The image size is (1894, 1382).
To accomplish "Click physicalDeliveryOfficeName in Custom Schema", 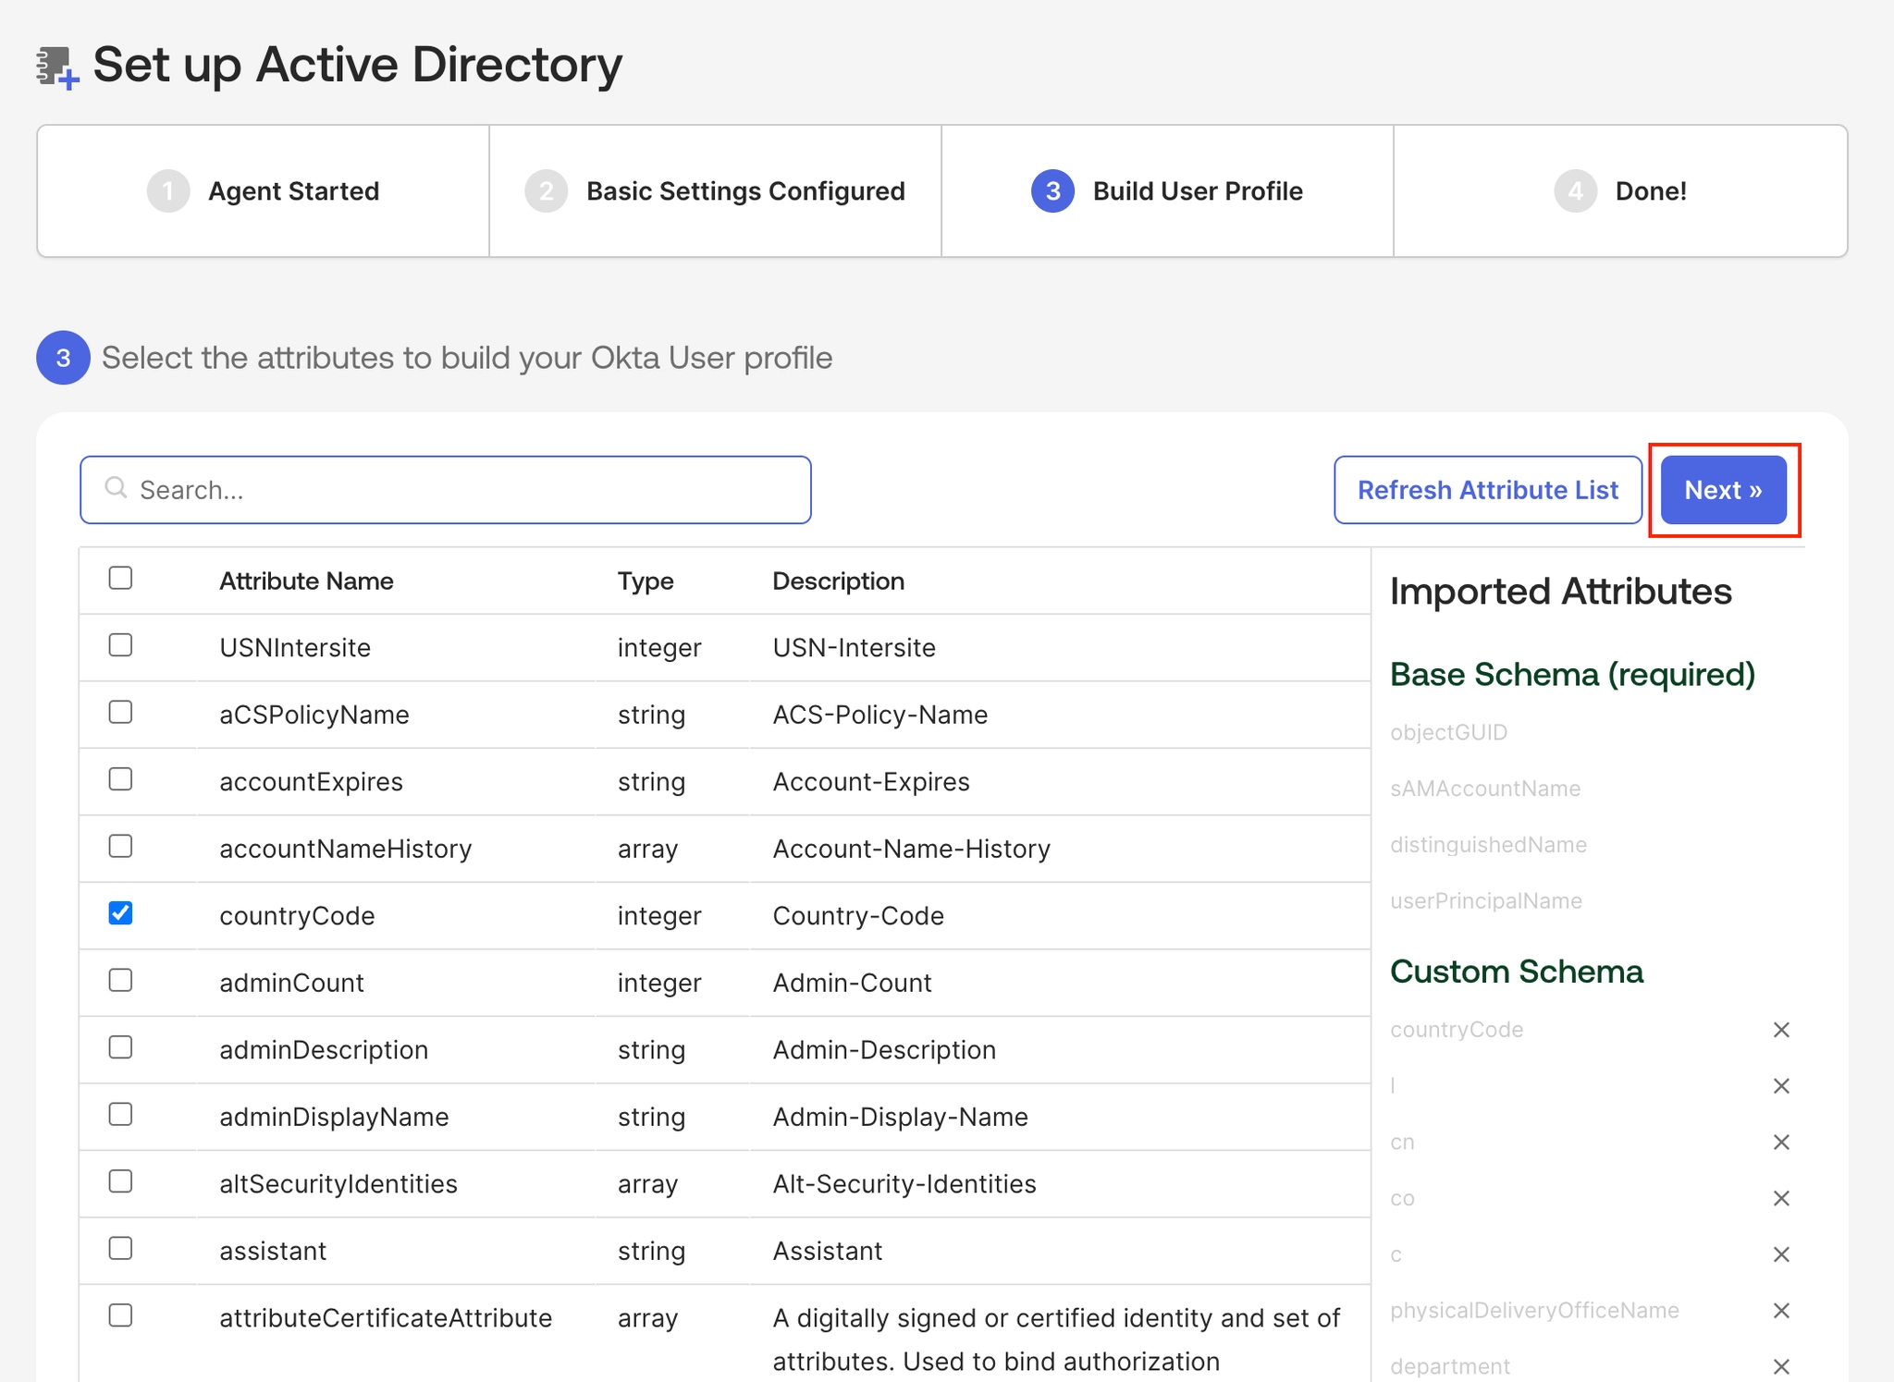I will tap(1534, 1311).
